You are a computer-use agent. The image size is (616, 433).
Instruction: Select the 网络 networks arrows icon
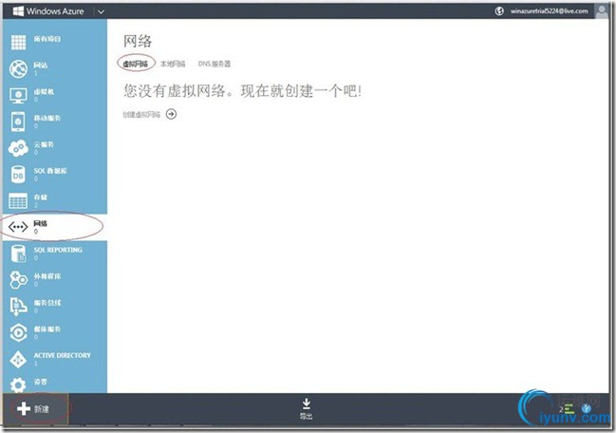tap(18, 227)
